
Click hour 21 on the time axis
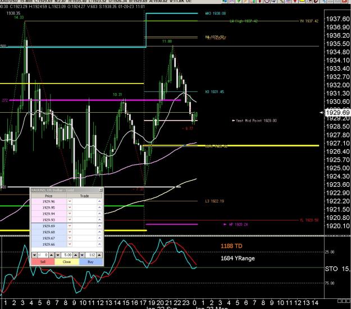coord(168,303)
